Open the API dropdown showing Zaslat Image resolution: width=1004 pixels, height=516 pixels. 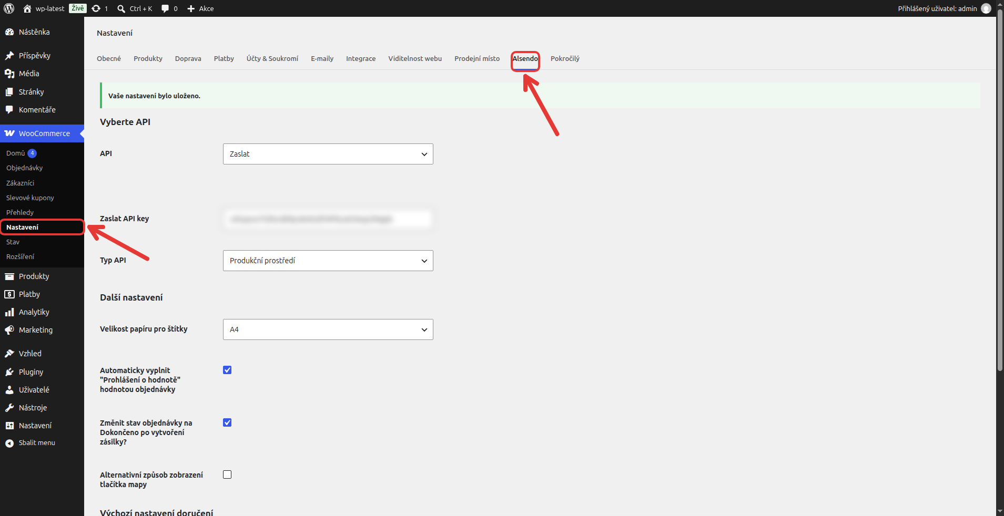click(328, 154)
